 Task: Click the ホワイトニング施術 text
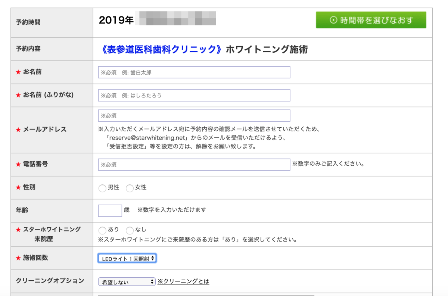point(267,49)
